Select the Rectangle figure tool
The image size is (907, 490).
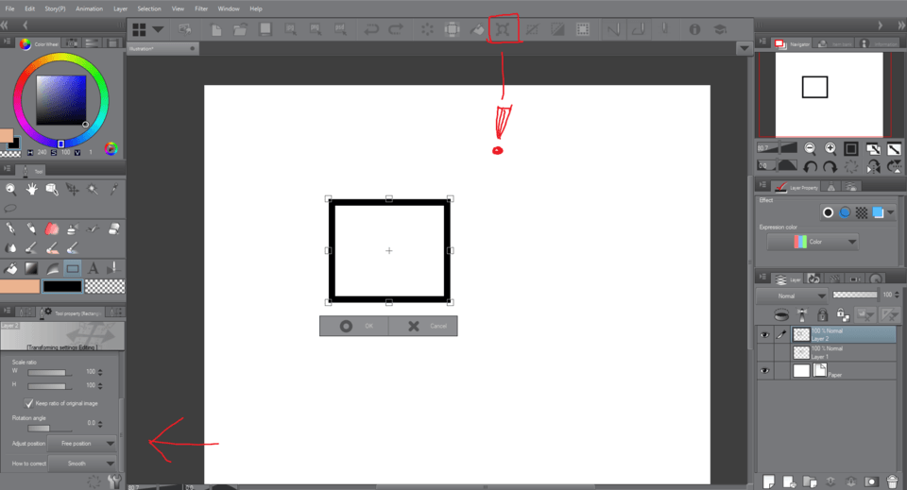click(x=73, y=268)
